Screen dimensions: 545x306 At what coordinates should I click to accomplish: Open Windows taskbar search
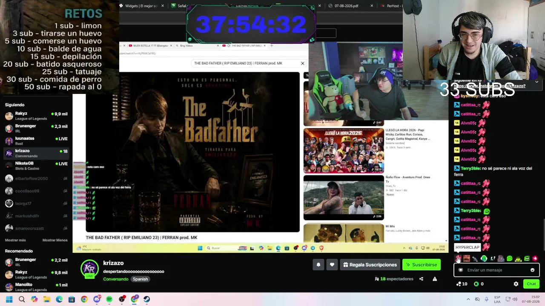click(x=22, y=299)
